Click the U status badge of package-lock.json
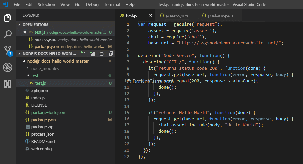 [x=110, y=112]
